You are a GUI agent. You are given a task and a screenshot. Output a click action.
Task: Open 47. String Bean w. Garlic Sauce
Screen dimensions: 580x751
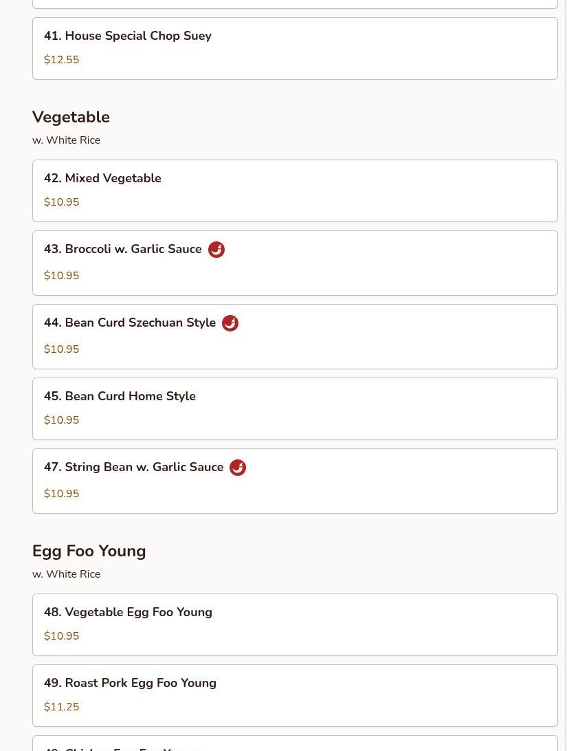295,481
